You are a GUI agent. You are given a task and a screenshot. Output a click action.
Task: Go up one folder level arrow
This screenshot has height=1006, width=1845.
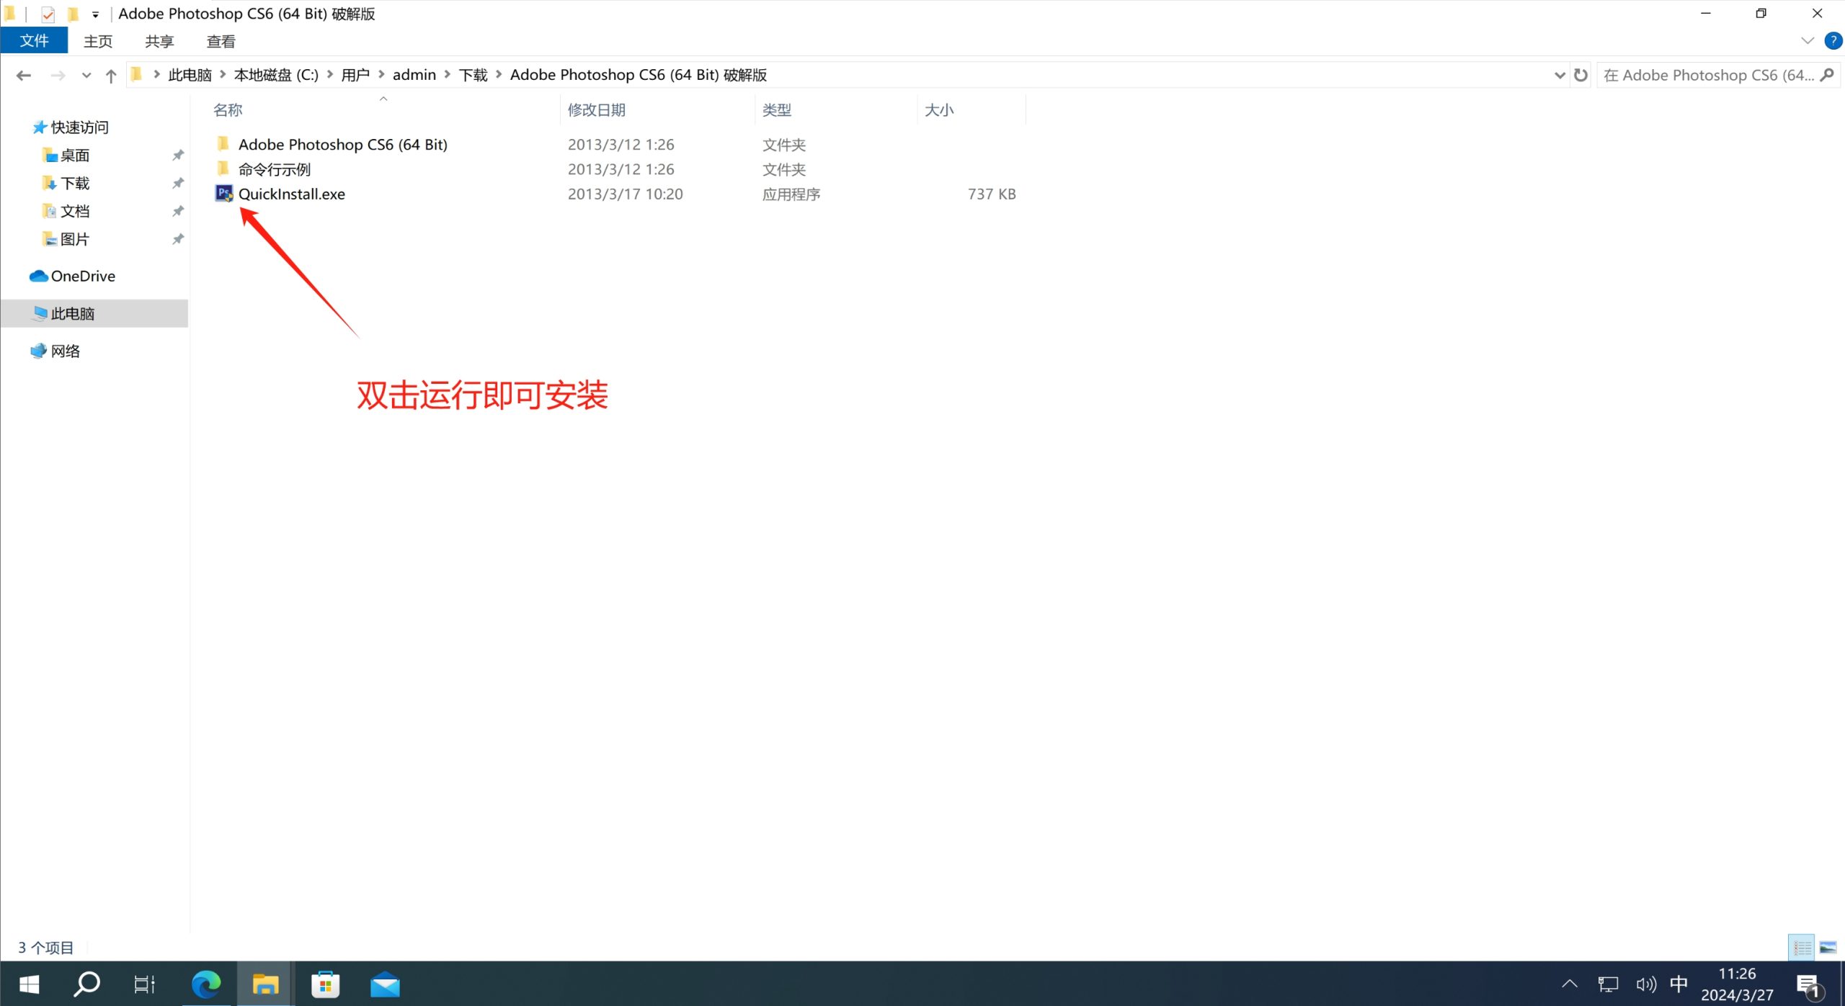(x=111, y=75)
